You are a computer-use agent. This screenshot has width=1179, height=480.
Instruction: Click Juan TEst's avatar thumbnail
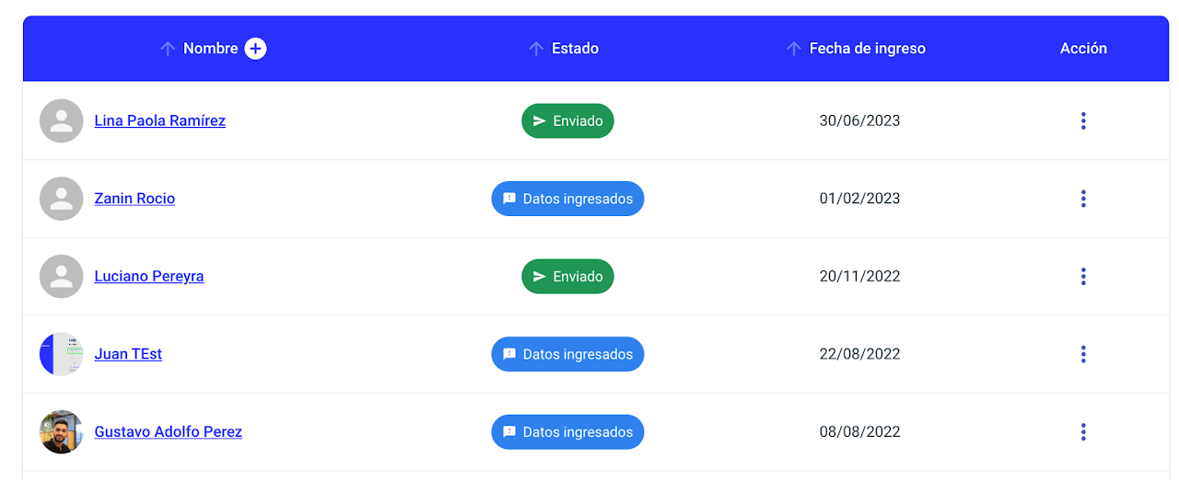coord(62,354)
